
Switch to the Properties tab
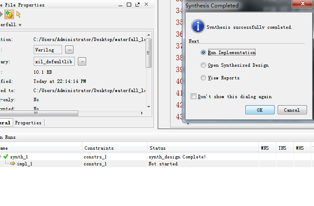point(28,123)
